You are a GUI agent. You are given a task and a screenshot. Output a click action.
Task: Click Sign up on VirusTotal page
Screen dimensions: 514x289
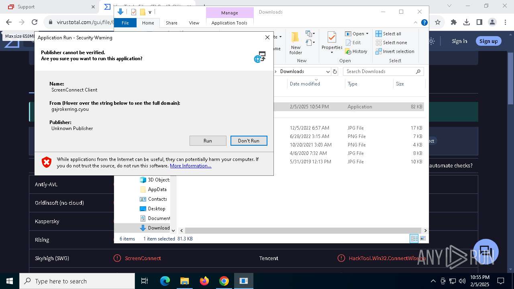pos(488,41)
